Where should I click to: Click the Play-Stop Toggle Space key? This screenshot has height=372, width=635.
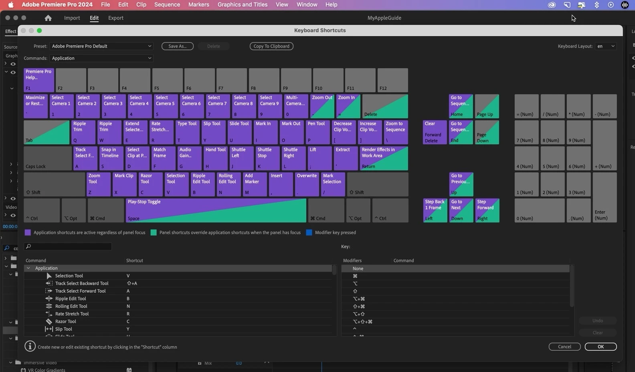pyautogui.click(x=216, y=210)
